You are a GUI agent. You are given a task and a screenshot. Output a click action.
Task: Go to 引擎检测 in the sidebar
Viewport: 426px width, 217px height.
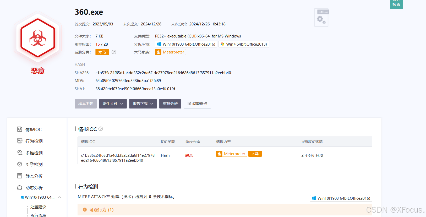pyautogui.click(x=34, y=164)
